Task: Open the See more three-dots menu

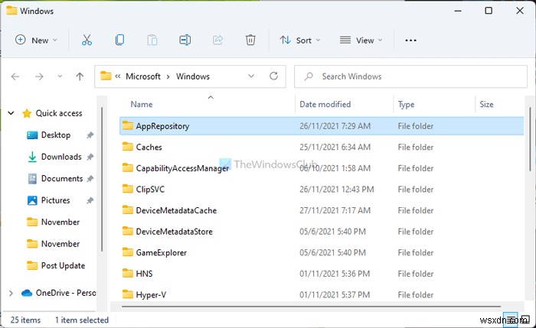Action: (x=410, y=41)
